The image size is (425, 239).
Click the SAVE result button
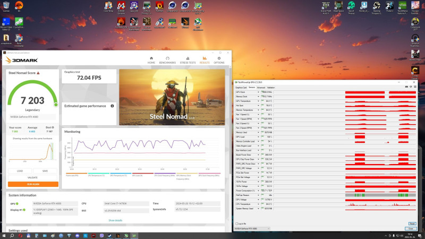(45, 171)
